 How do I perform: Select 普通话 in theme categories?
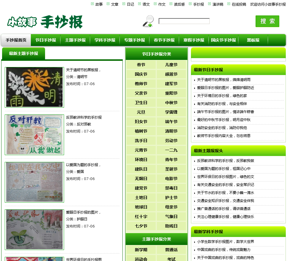pyautogui.click(x=171, y=250)
